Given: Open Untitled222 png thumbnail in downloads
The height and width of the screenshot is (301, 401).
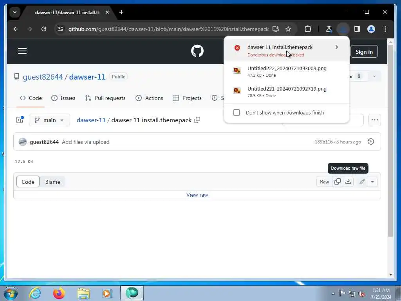Looking at the screenshot, I should 237,70.
